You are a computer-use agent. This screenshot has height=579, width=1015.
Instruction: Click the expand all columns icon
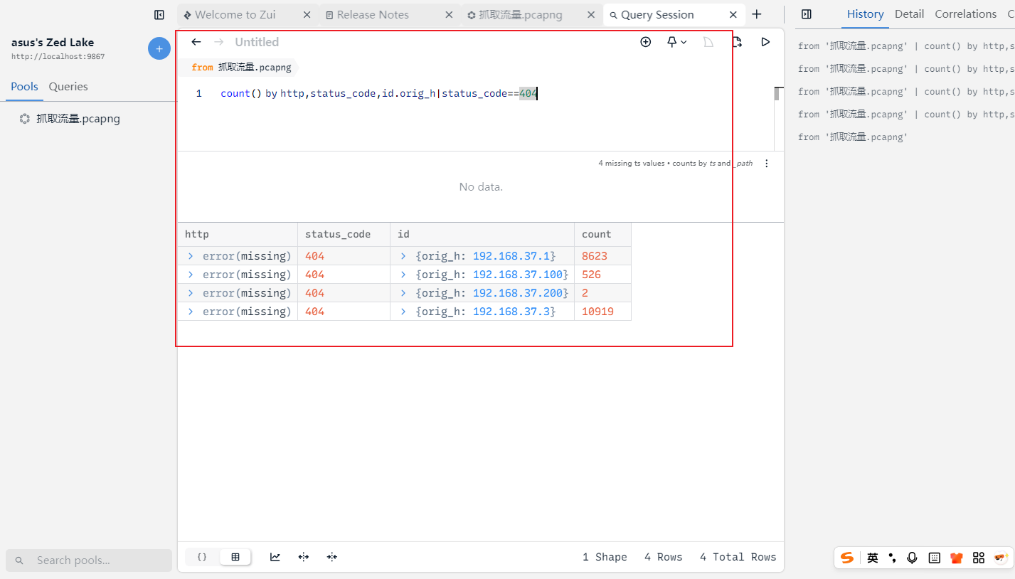(304, 557)
